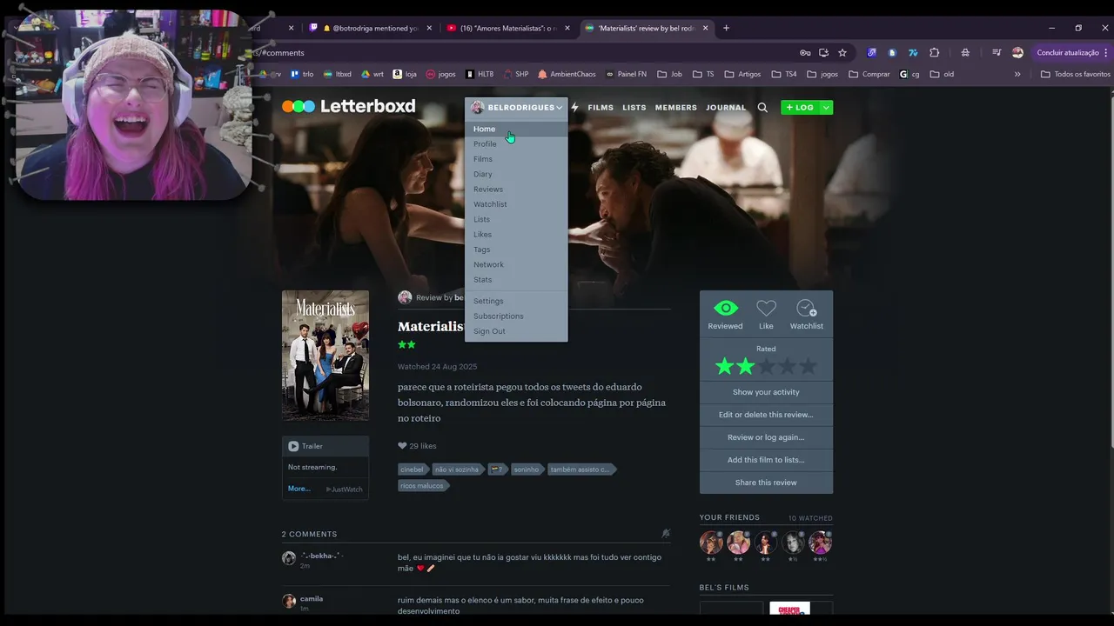
Task: Open the reviewer avatar next to 'Review by'
Action: coord(405,297)
